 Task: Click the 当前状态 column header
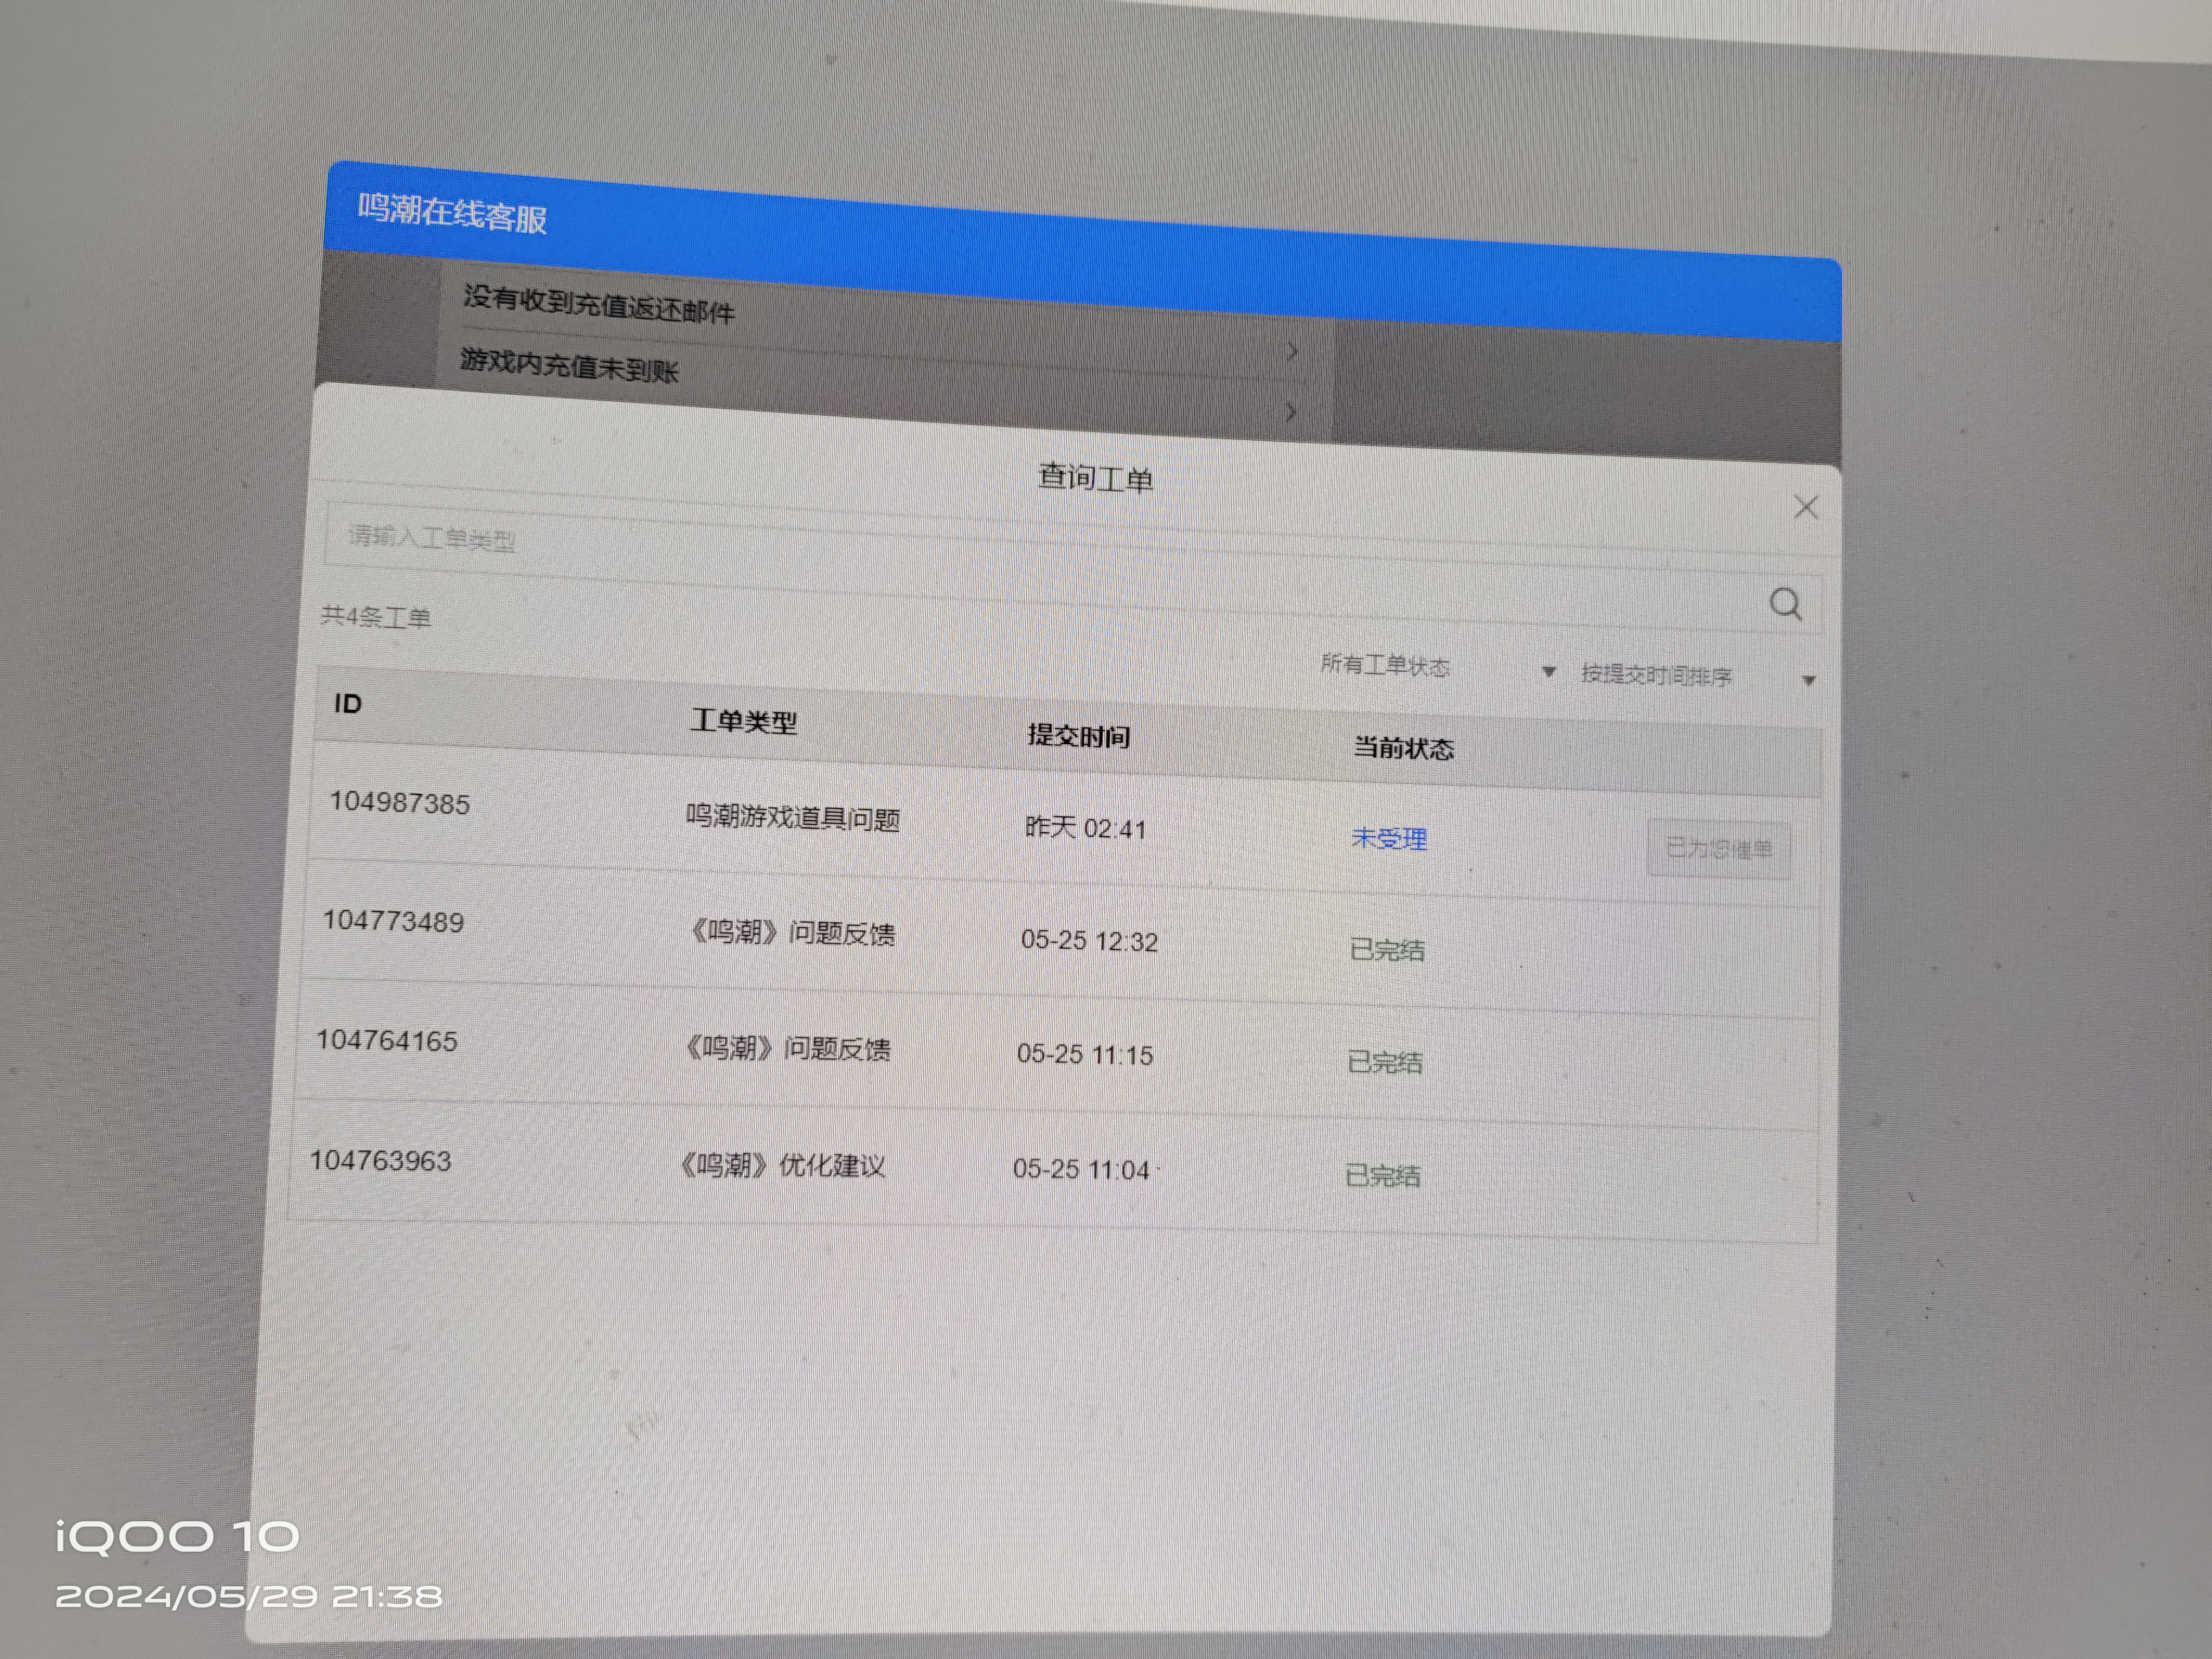click(1403, 747)
